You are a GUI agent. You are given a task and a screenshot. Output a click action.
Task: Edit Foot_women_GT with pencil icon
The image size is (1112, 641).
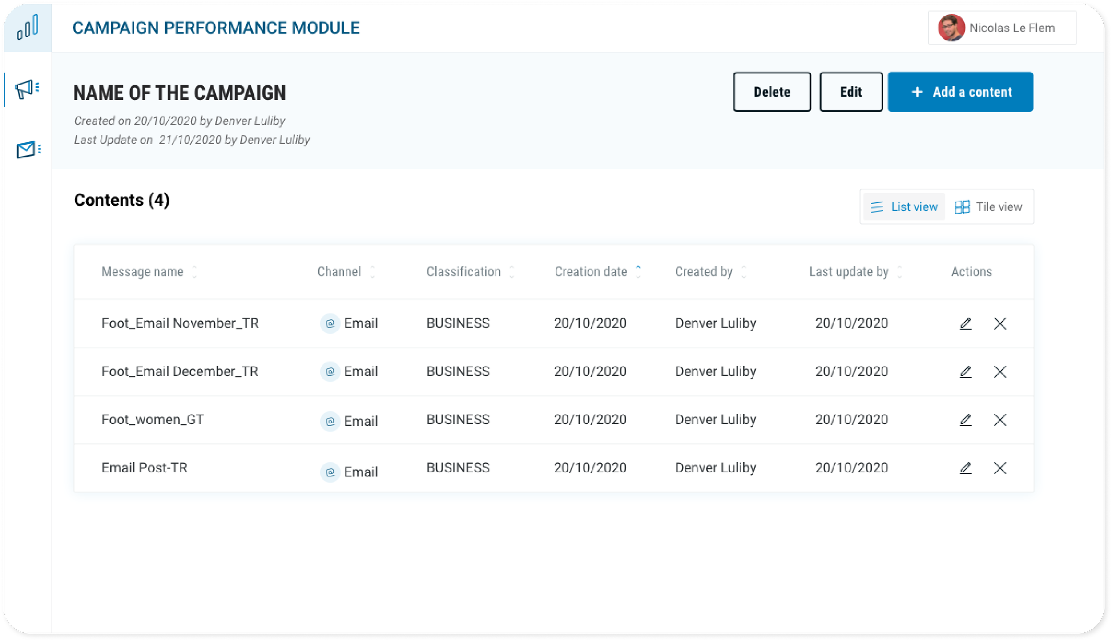coord(966,419)
